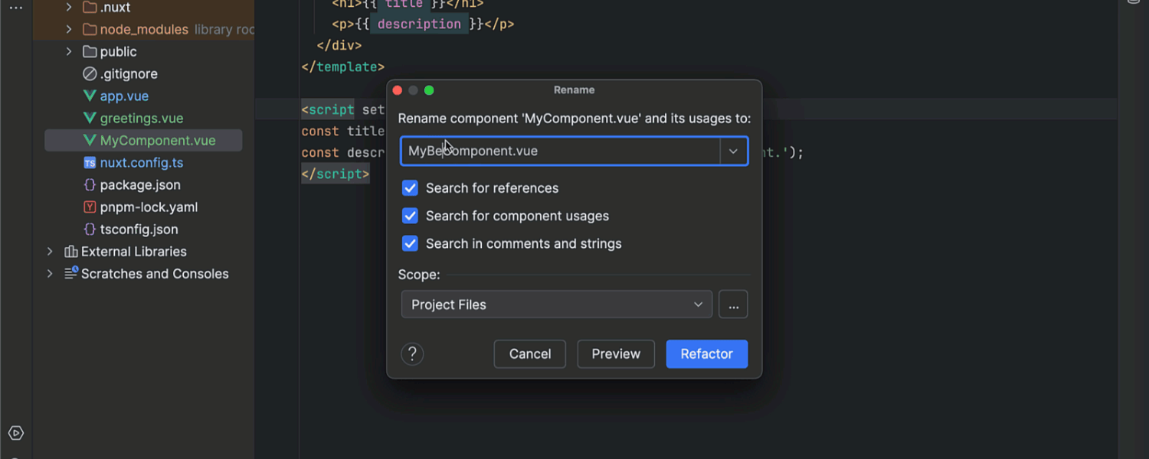The width and height of the screenshot is (1149, 459).
Task: Uncheck Search for references
Action: click(x=411, y=188)
